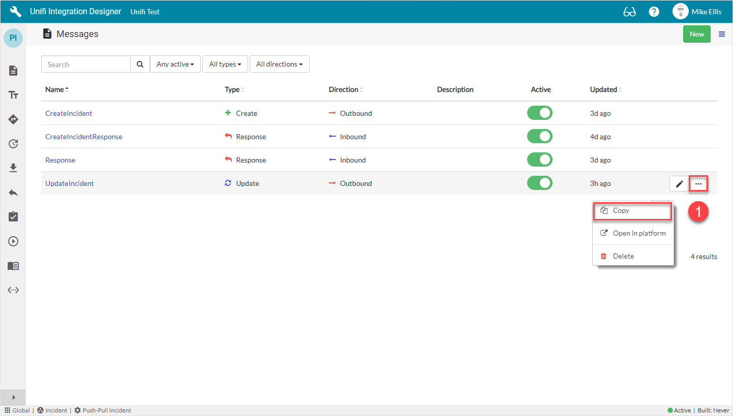Expand the 'All types' filter dropdown
This screenshot has width=733, height=416.
point(225,64)
